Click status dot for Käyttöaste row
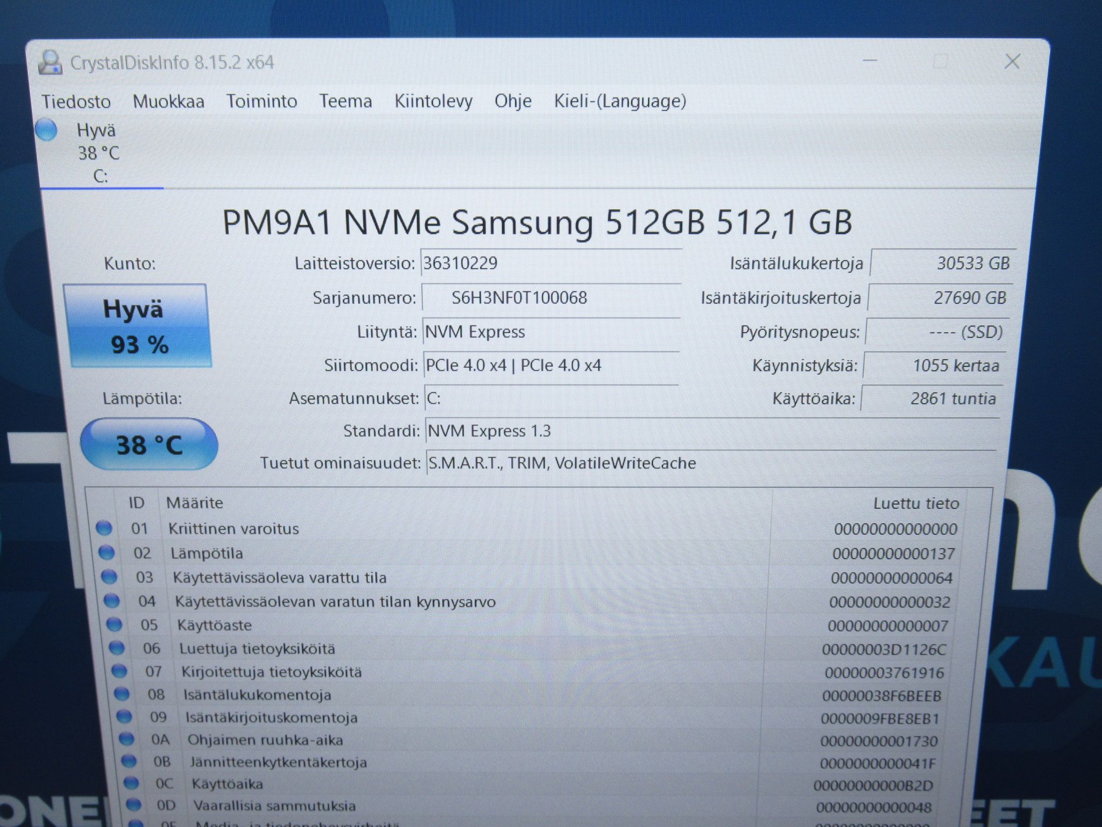This screenshot has height=827, width=1102. (114, 625)
